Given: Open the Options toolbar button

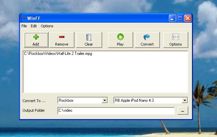Looking at the screenshot, I should point(175,40).
